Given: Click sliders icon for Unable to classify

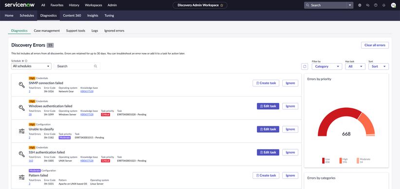Looking at the screenshot, I should (x=22, y=131).
